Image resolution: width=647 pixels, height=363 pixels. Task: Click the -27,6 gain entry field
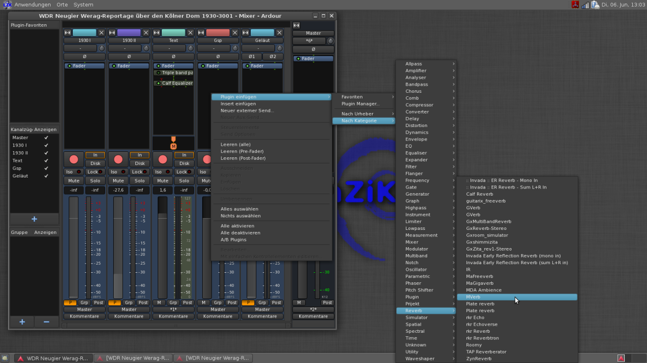point(118,190)
